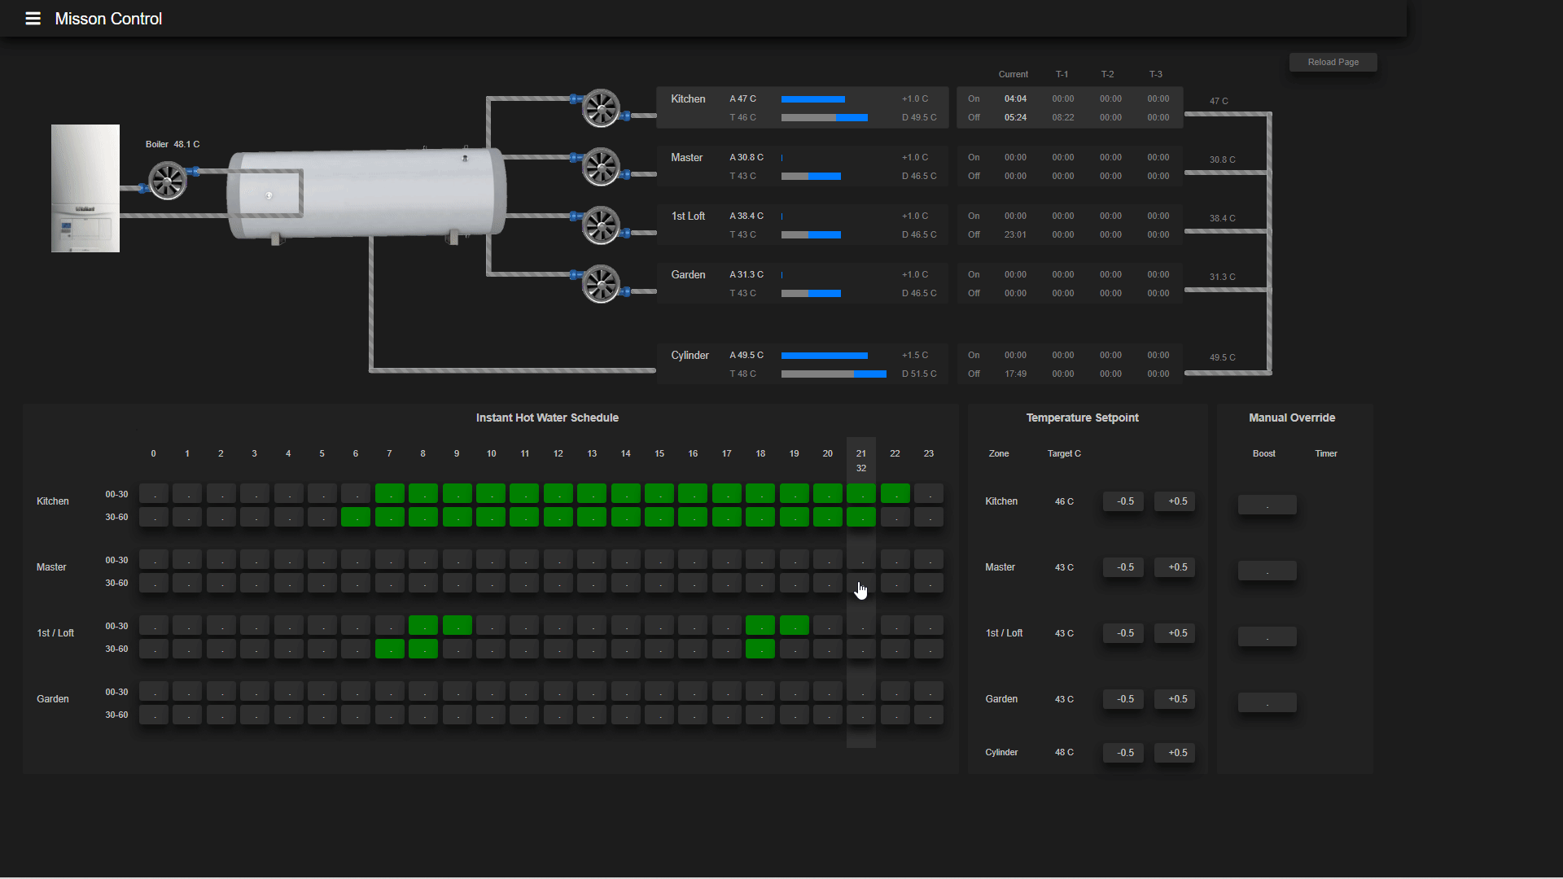This screenshot has height=879, width=1563.
Task: Click the Temperature Setpoint heading
Action: [x=1082, y=418]
